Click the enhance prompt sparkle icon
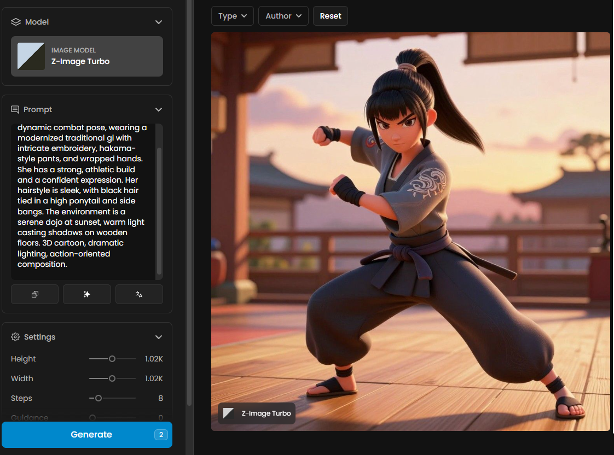Viewport: 614px width, 455px height. click(x=86, y=294)
